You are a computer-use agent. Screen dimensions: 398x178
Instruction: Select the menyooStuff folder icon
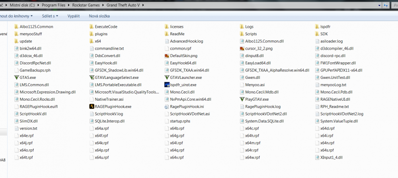tap(17, 34)
